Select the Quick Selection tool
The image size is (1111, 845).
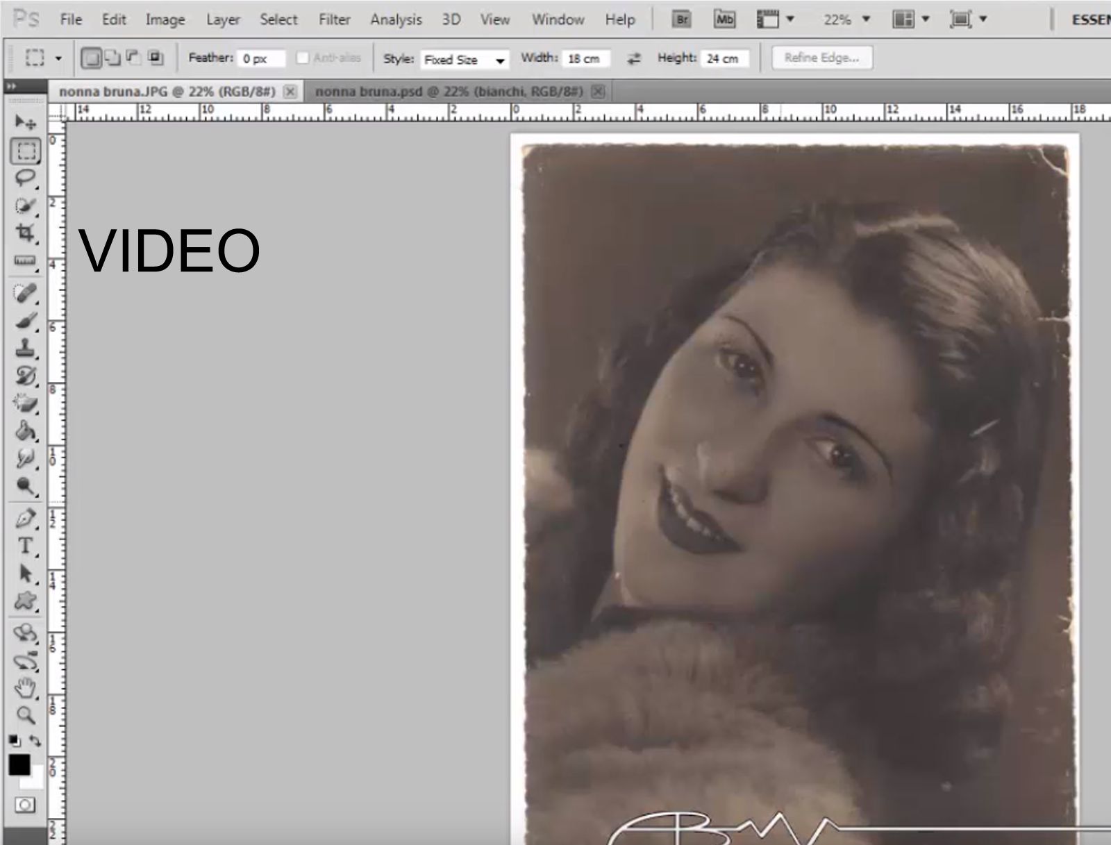coord(26,206)
